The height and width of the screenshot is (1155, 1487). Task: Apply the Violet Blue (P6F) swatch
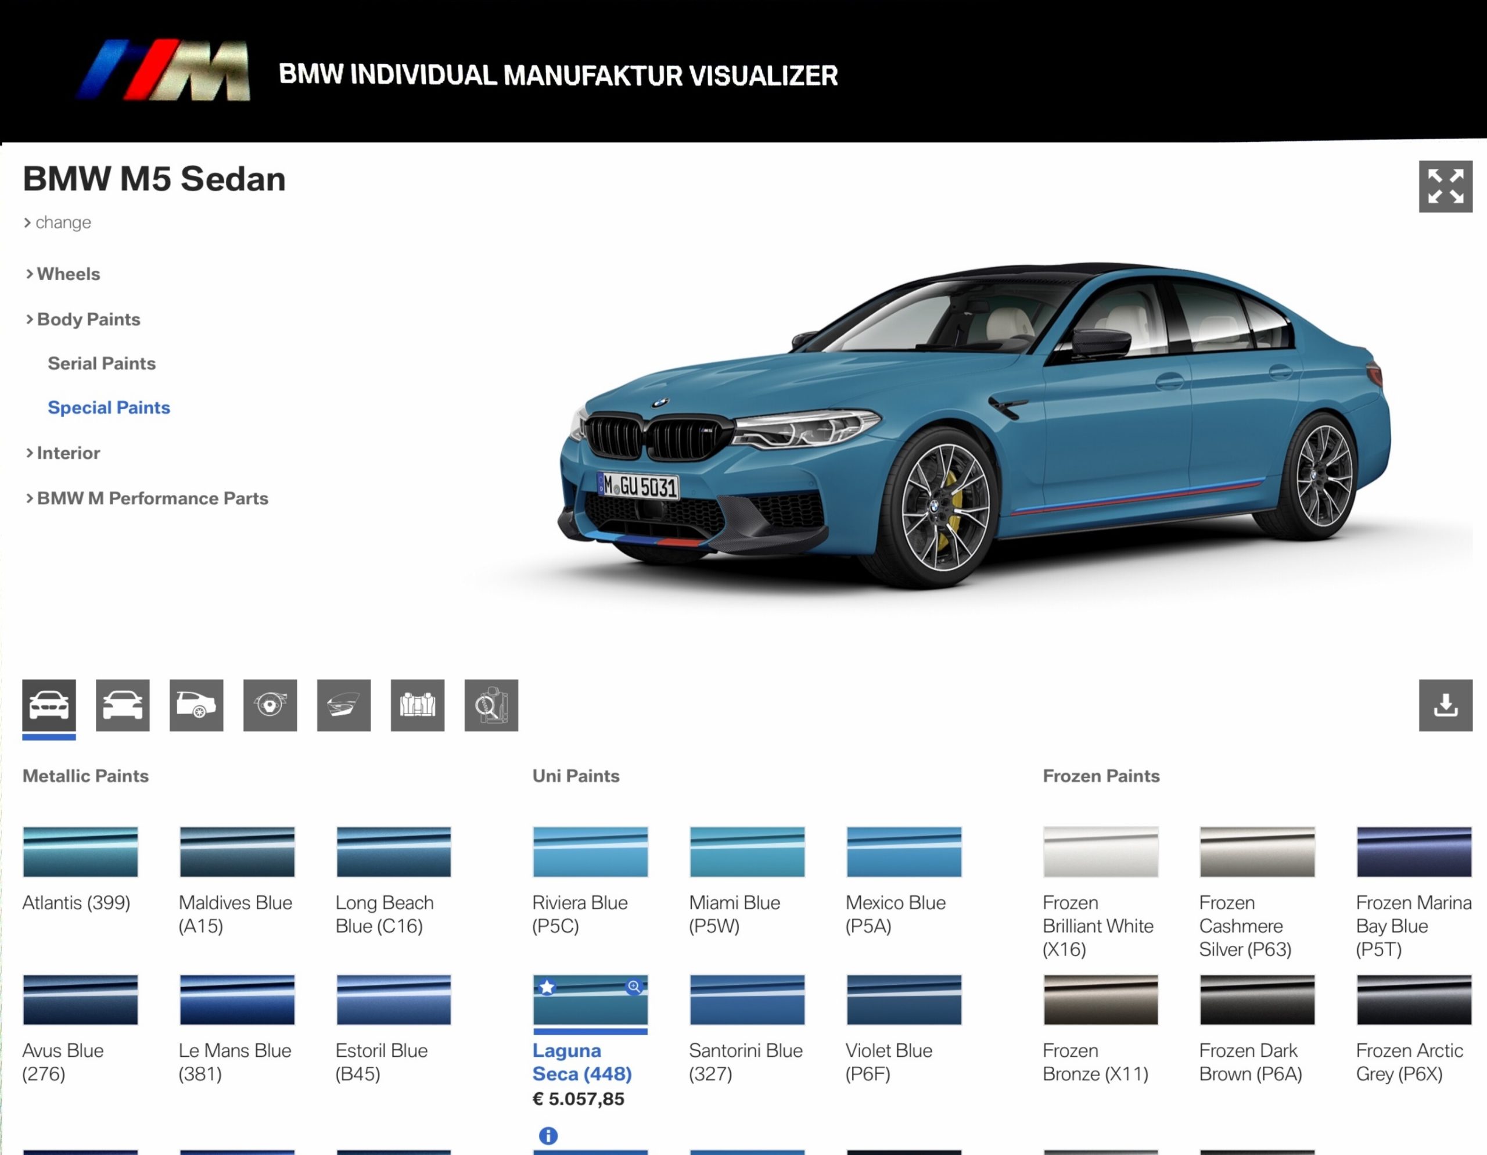click(904, 1000)
